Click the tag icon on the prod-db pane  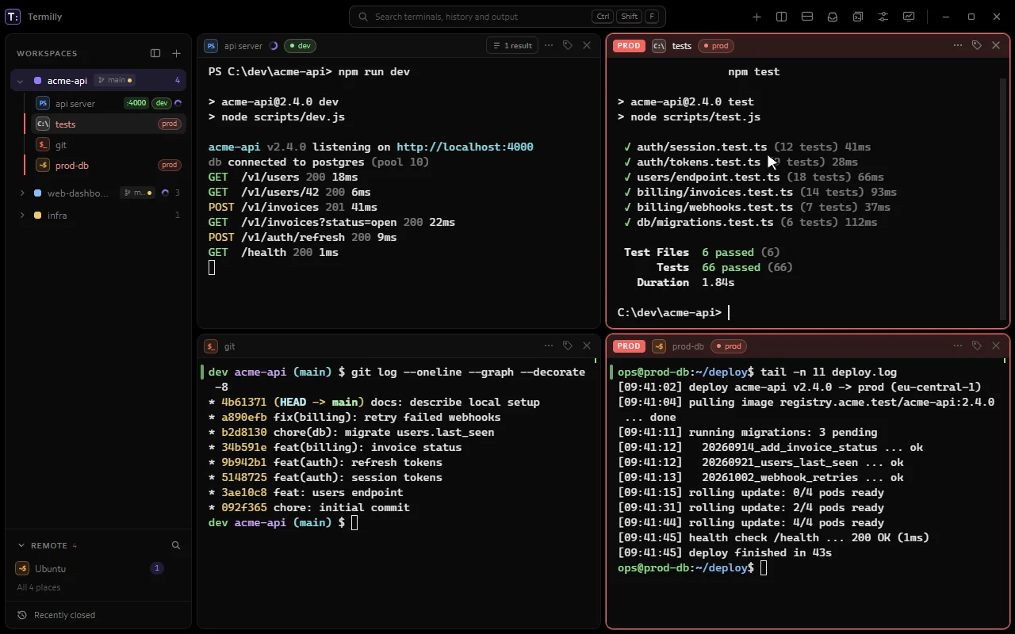(x=977, y=346)
